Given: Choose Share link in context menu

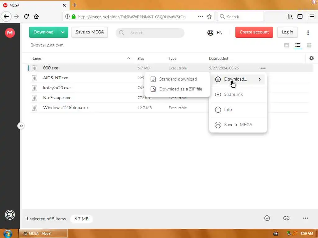Looking at the screenshot, I should (x=238, y=94).
